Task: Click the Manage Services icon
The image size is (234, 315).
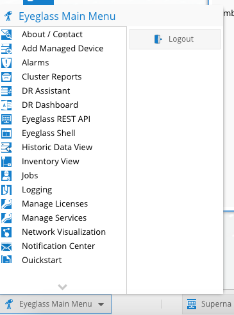Action: coord(6,218)
